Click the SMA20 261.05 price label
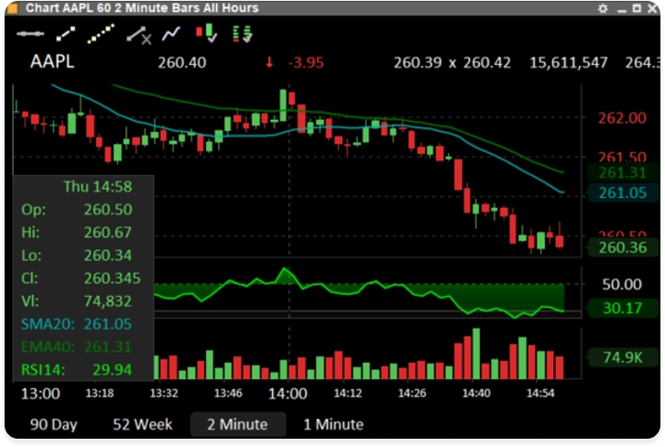 click(x=623, y=193)
